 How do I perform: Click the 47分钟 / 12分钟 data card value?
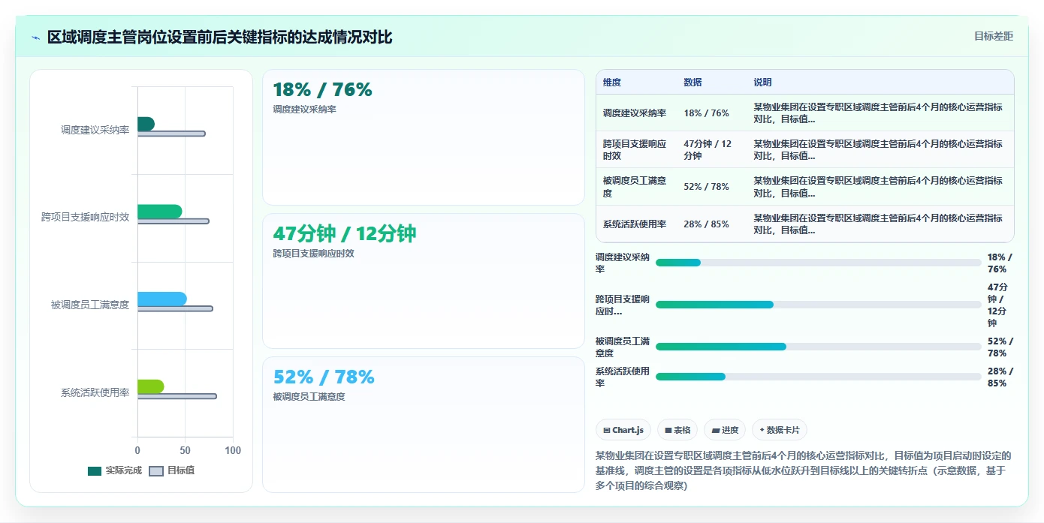(x=344, y=233)
